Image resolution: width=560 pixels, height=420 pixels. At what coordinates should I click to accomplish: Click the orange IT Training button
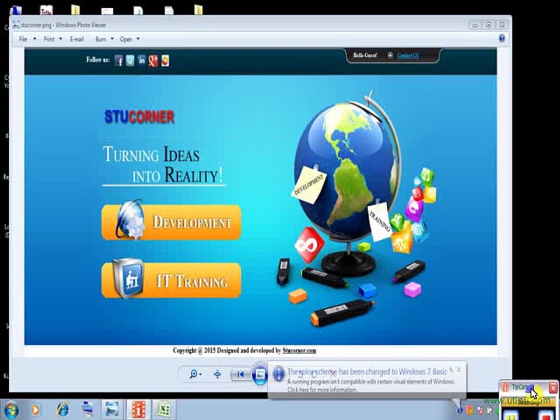(171, 281)
